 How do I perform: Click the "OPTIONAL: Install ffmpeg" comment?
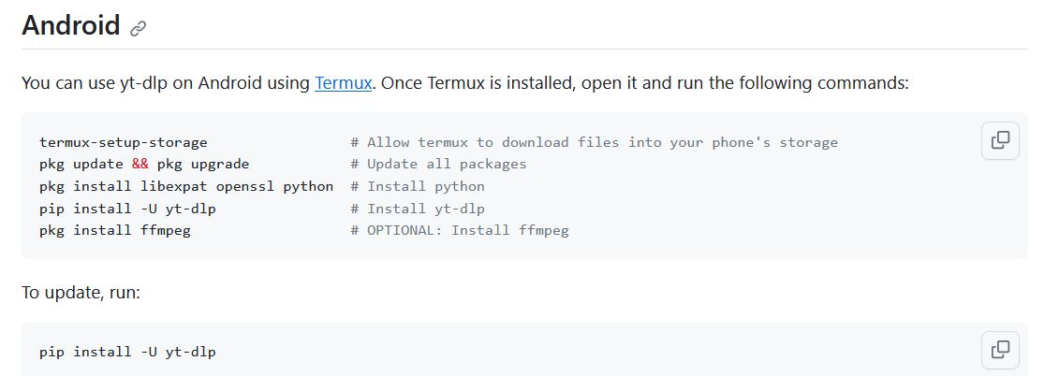click(460, 230)
